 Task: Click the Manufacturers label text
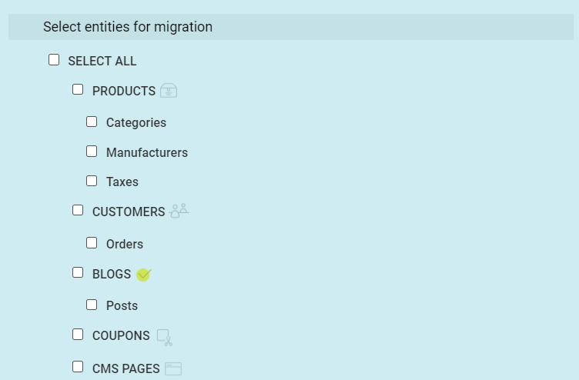point(147,152)
